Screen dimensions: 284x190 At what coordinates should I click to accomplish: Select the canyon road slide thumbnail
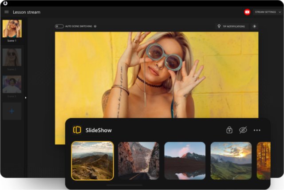pyautogui.click(x=138, y=161)
